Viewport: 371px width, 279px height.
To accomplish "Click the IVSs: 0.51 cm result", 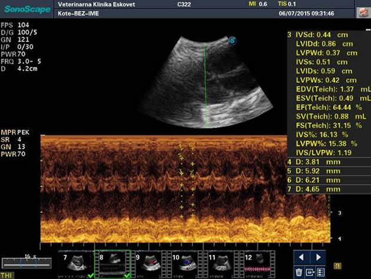I will 322,62.
